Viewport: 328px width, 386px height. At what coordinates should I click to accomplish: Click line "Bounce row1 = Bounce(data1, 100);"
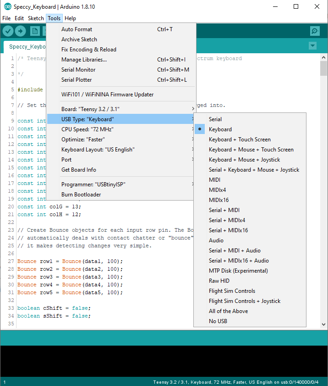point(70,261)
